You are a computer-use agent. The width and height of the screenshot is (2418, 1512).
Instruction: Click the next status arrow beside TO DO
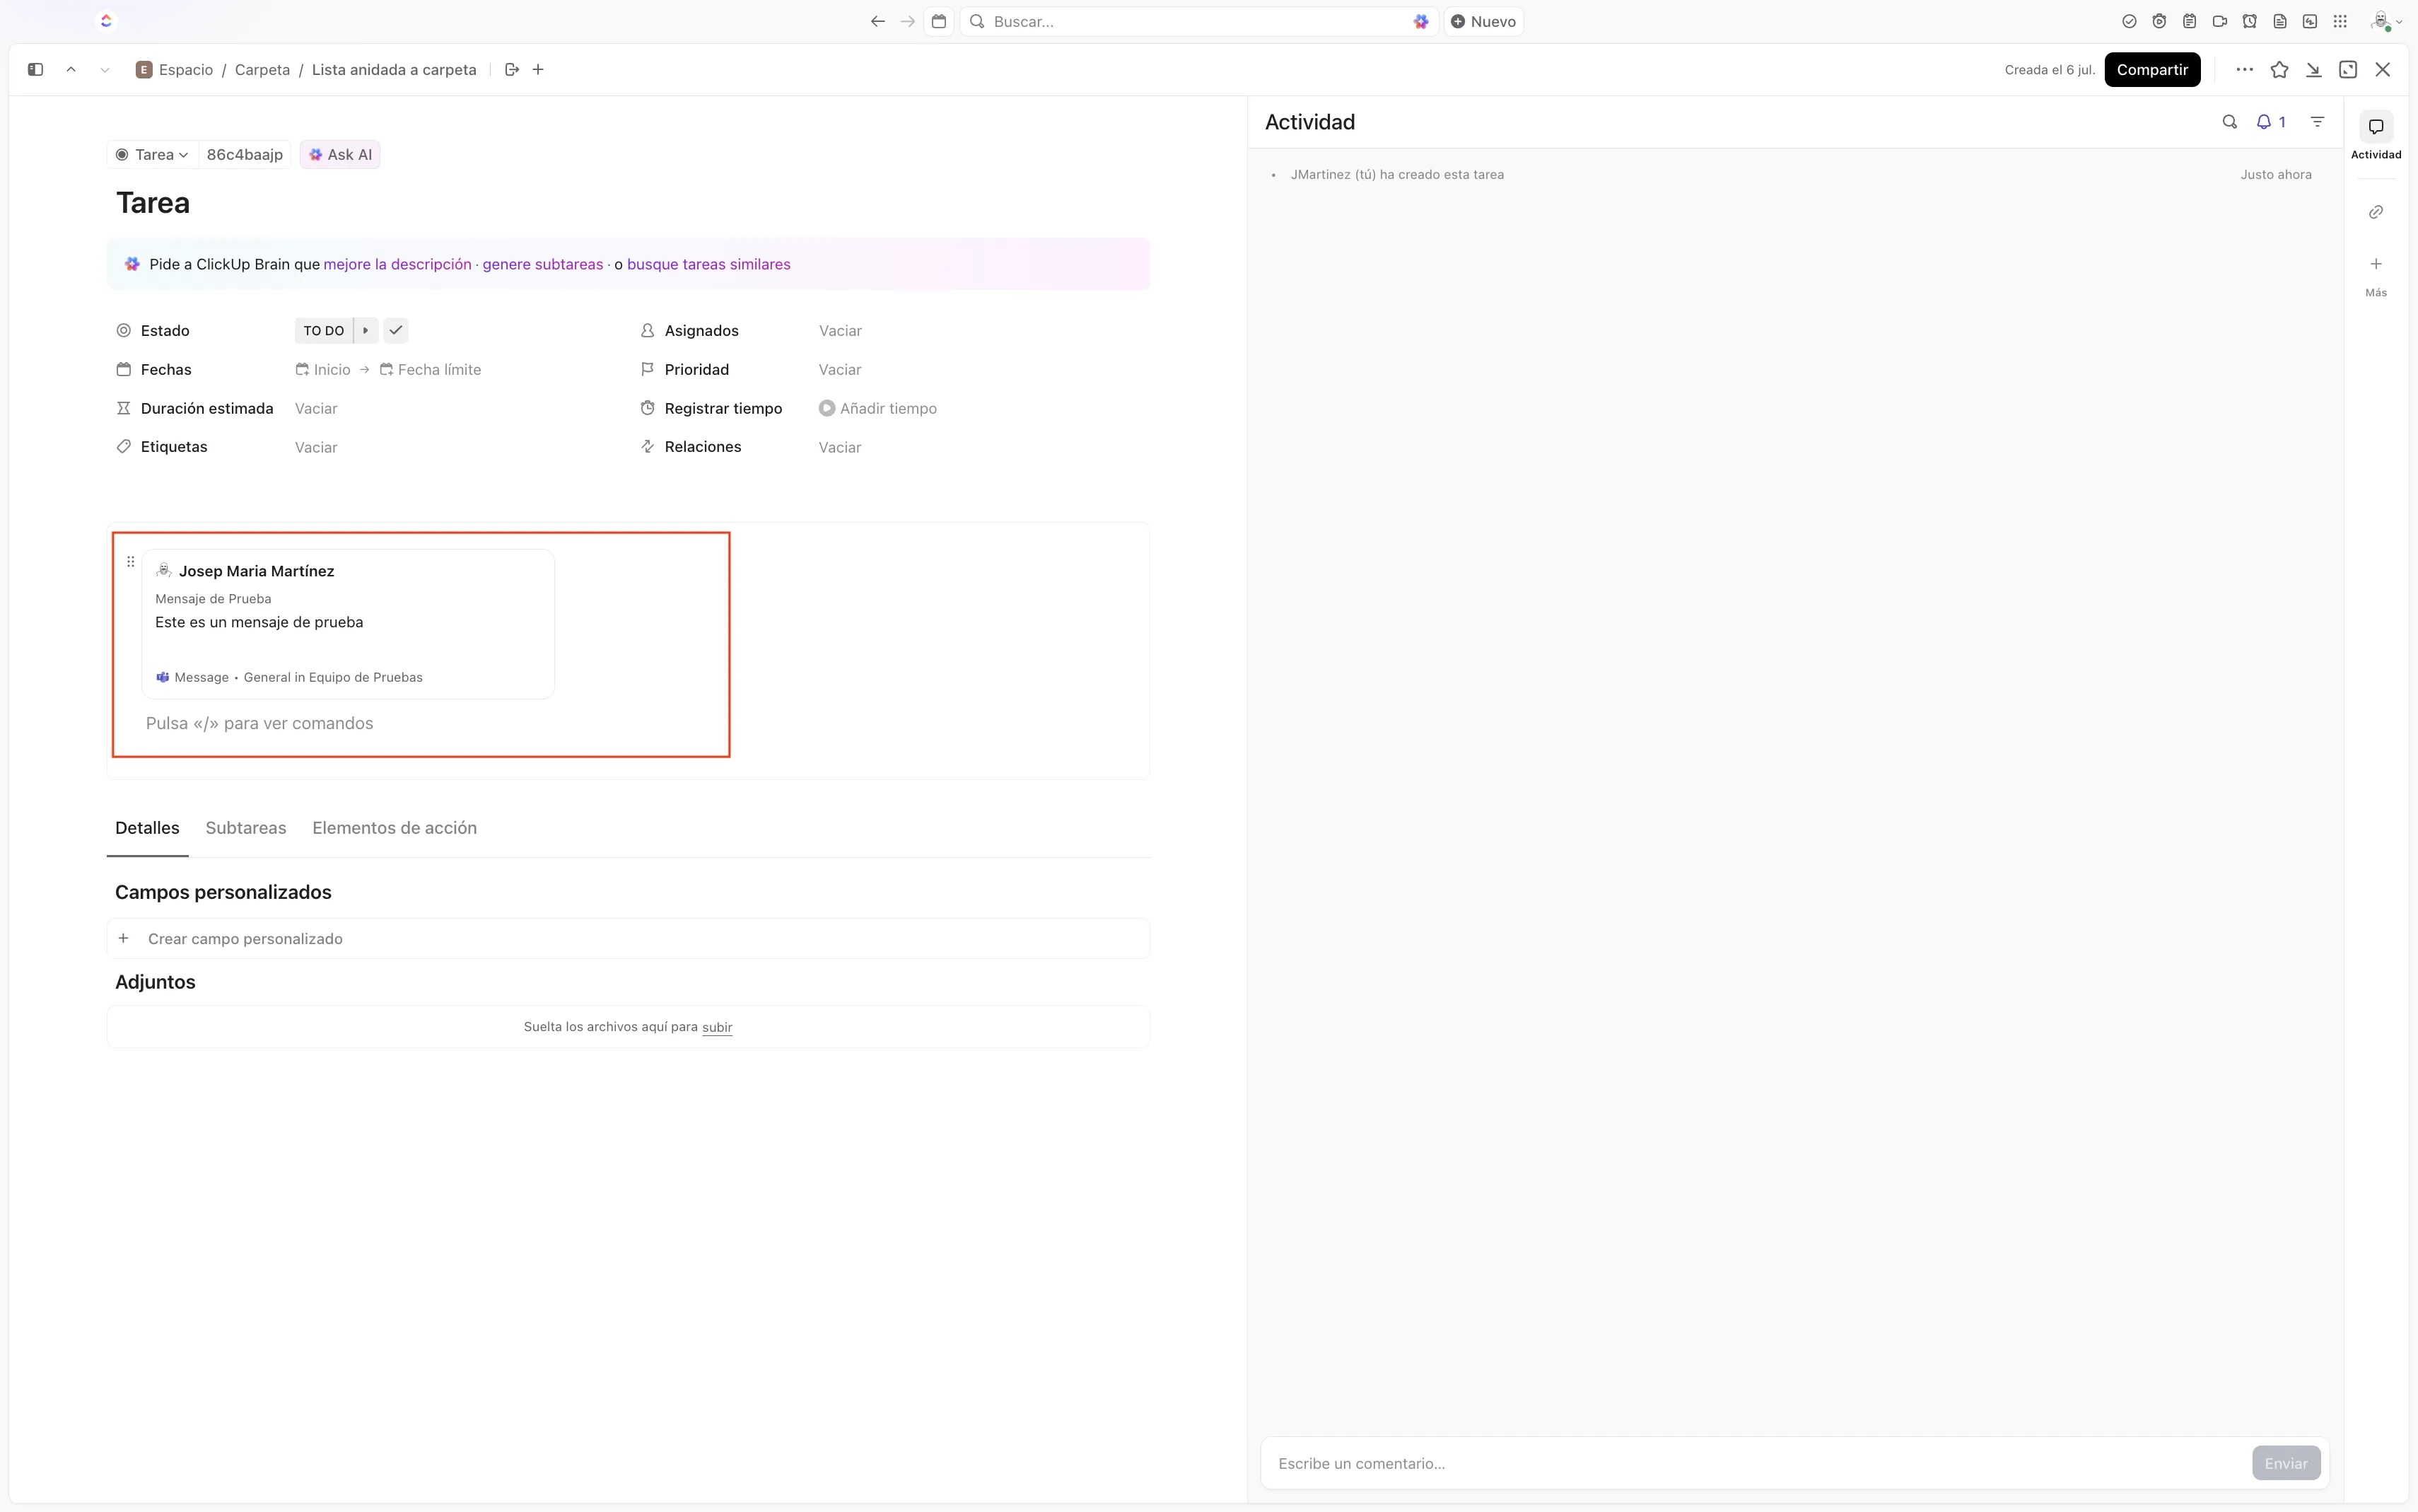point(366,331)
